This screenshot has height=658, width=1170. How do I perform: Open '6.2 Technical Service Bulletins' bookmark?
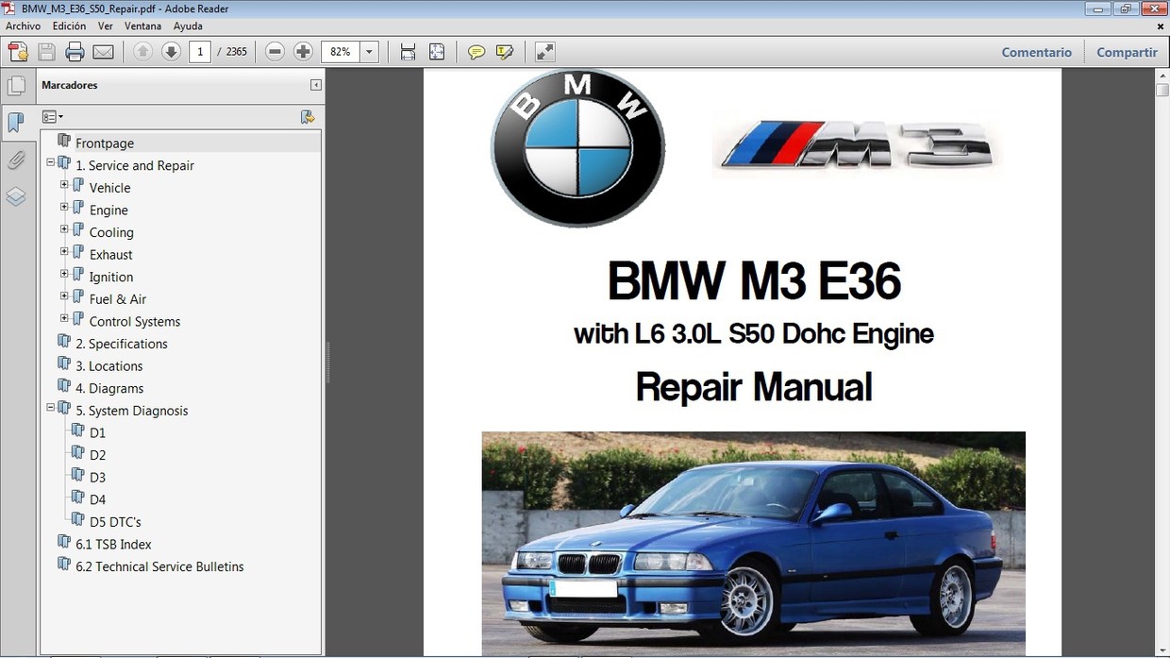coord(159,566)
